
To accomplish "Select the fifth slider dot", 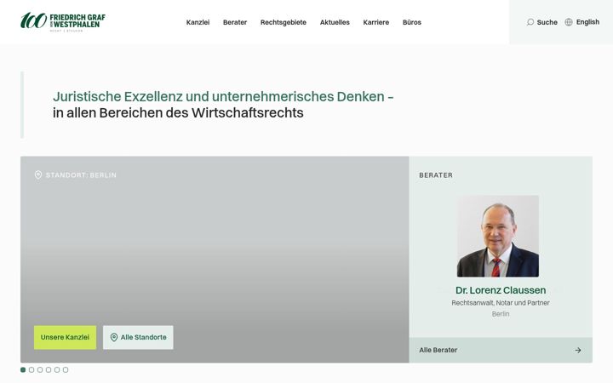I will (57, 369).
